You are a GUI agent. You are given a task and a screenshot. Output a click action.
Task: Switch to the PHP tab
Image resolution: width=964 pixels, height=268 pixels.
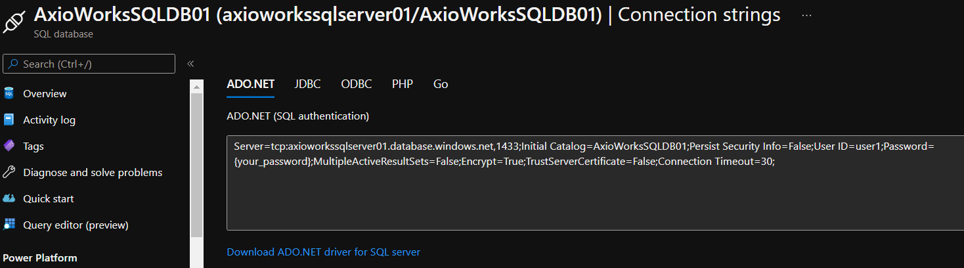[x=403, y=84]
